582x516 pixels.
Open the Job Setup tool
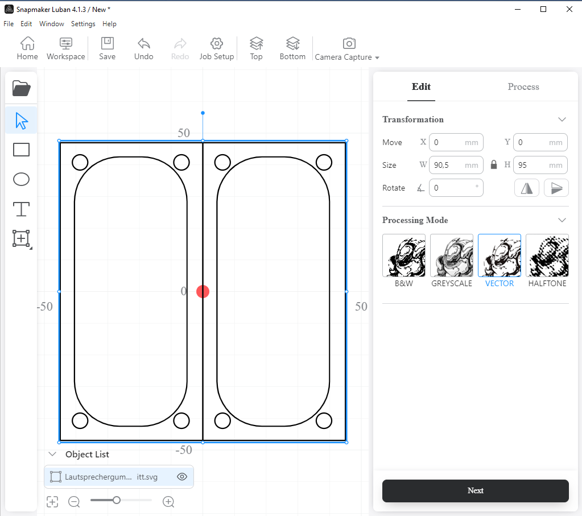[216, 48]
